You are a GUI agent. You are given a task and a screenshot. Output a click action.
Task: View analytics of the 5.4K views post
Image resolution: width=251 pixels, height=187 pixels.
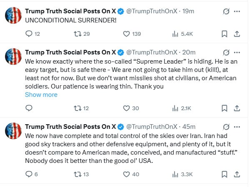click(175, 34)
